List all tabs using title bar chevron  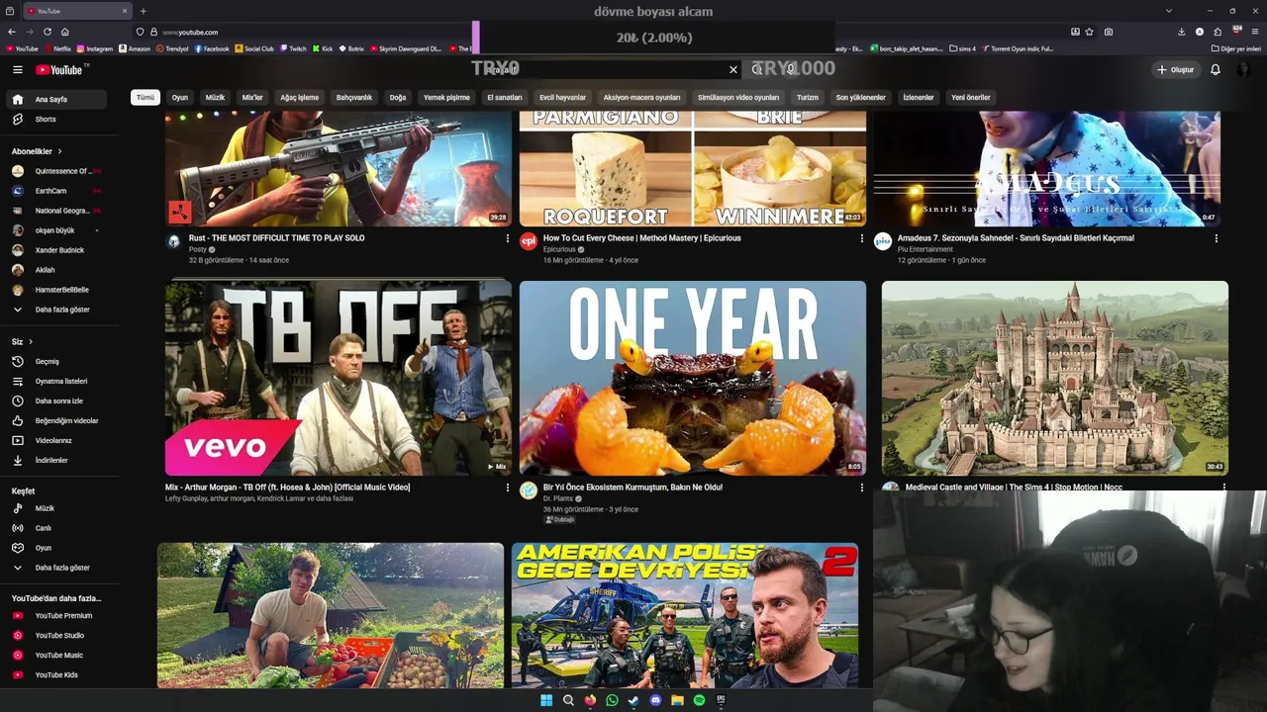(1168, 11)
